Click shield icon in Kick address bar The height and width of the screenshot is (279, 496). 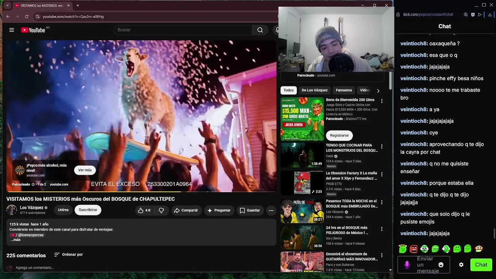coord(473,15)
